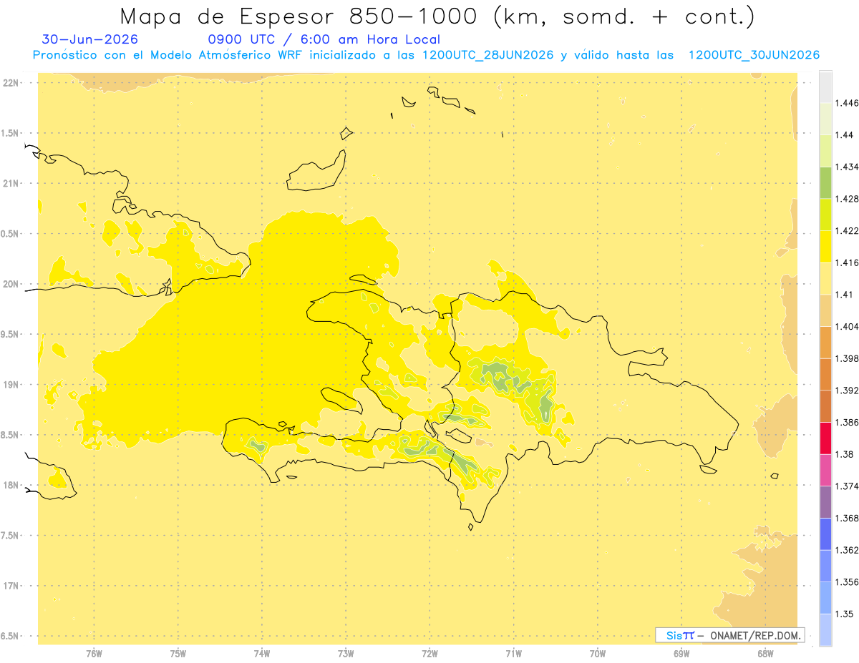Click the latitude label '0.5N'
The width and height of the screenshot is (859, 663).
11,234
